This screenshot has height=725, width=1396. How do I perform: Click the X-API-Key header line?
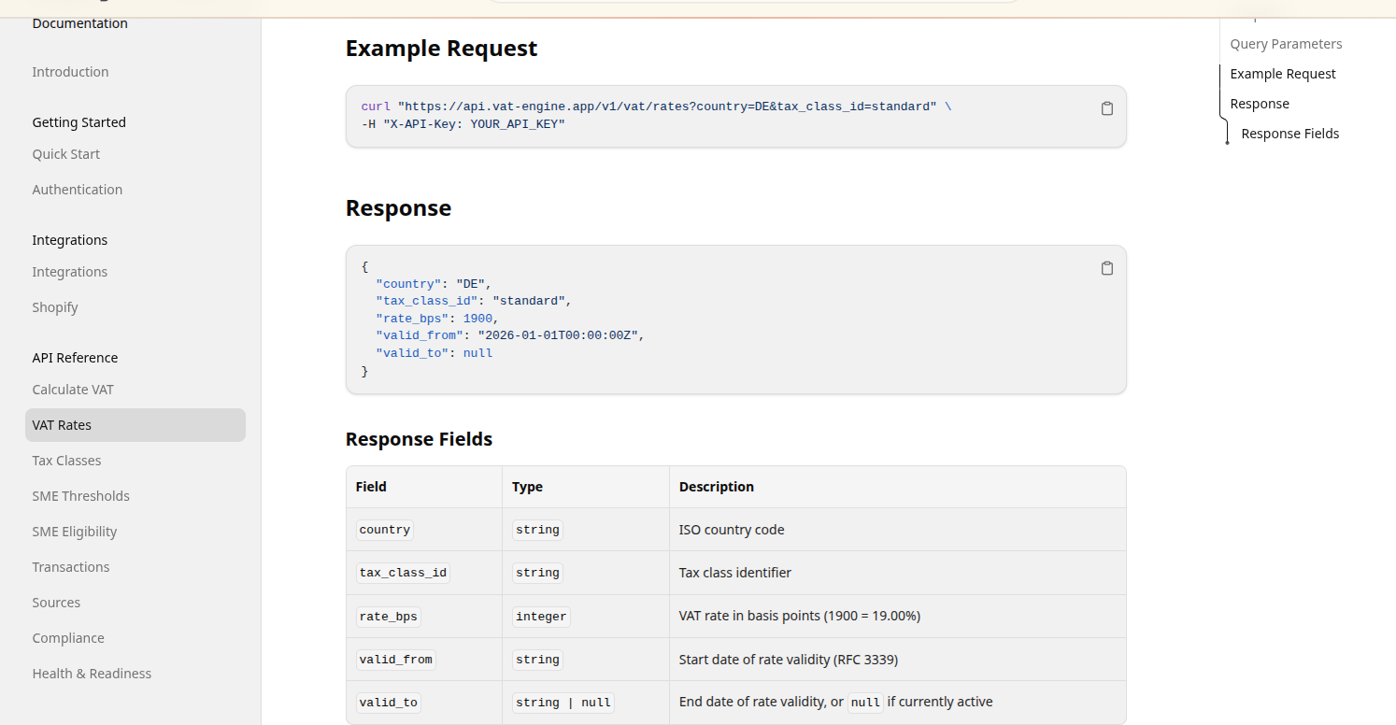point(463,124)
